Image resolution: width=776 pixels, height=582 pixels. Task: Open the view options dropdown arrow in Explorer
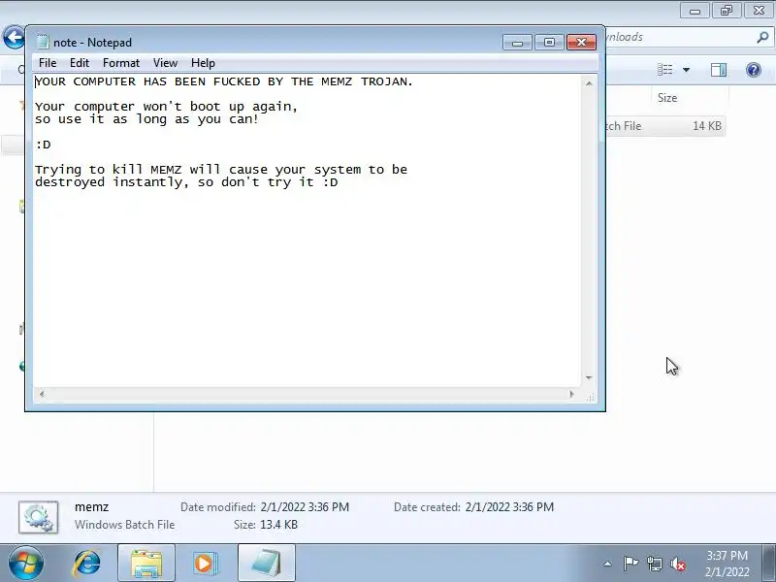coord(687,70)
